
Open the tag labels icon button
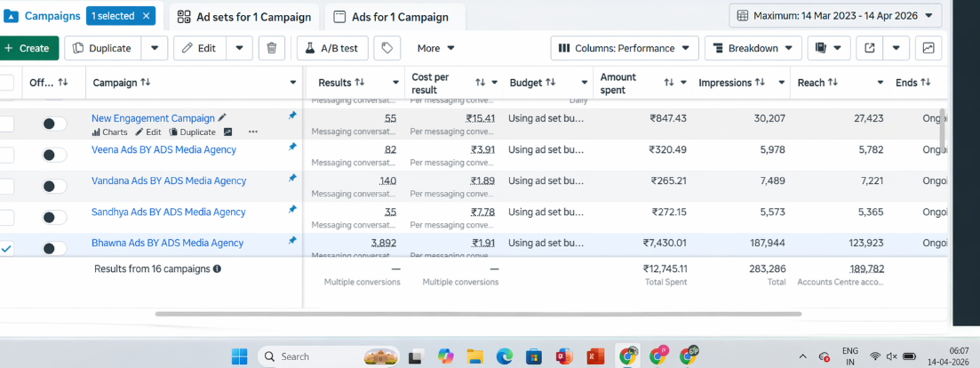(x=386, y=48)
